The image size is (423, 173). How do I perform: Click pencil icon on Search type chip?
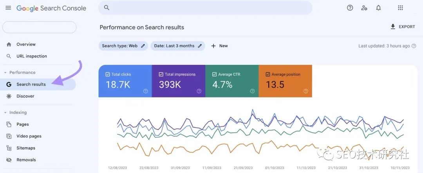coord(143,46)
